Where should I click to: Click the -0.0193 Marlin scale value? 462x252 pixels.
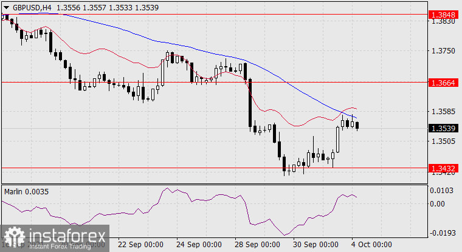(x=440, y=233)
